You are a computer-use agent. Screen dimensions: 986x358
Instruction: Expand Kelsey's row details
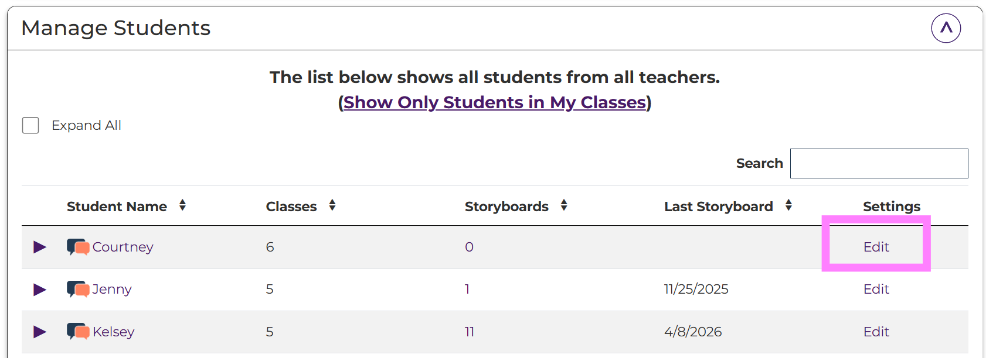(40, 332)
